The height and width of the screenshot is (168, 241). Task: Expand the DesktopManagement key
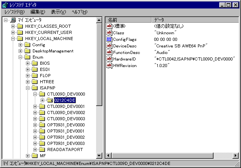(x=20, y=51)
